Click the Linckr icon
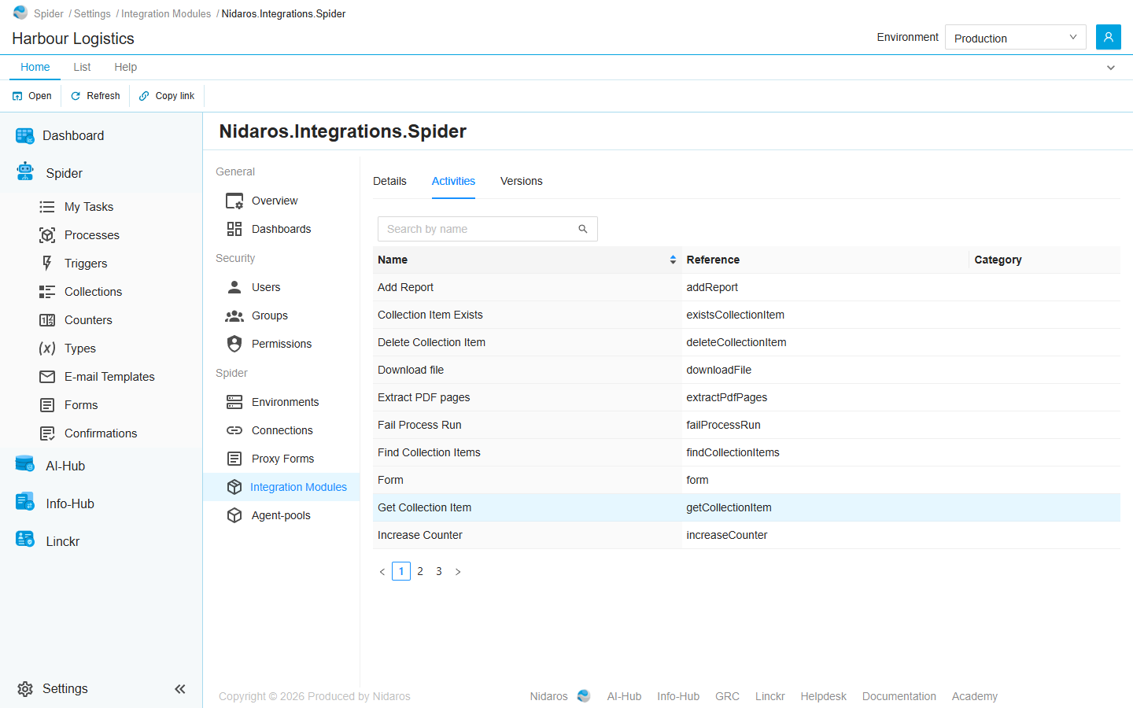The height and width of the screenshot is (708, 1133). (24, 540)
